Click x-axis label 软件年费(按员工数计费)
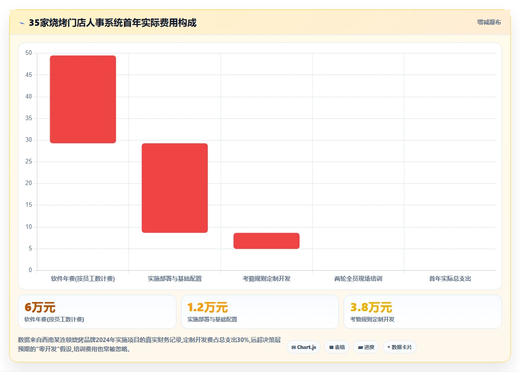This screenshot has width=520, height=372. (83, 279)
